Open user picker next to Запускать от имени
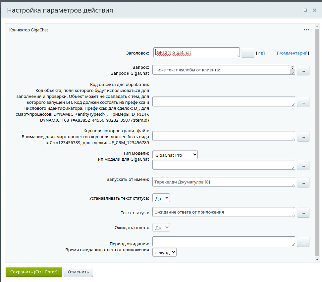 [303, 182]
